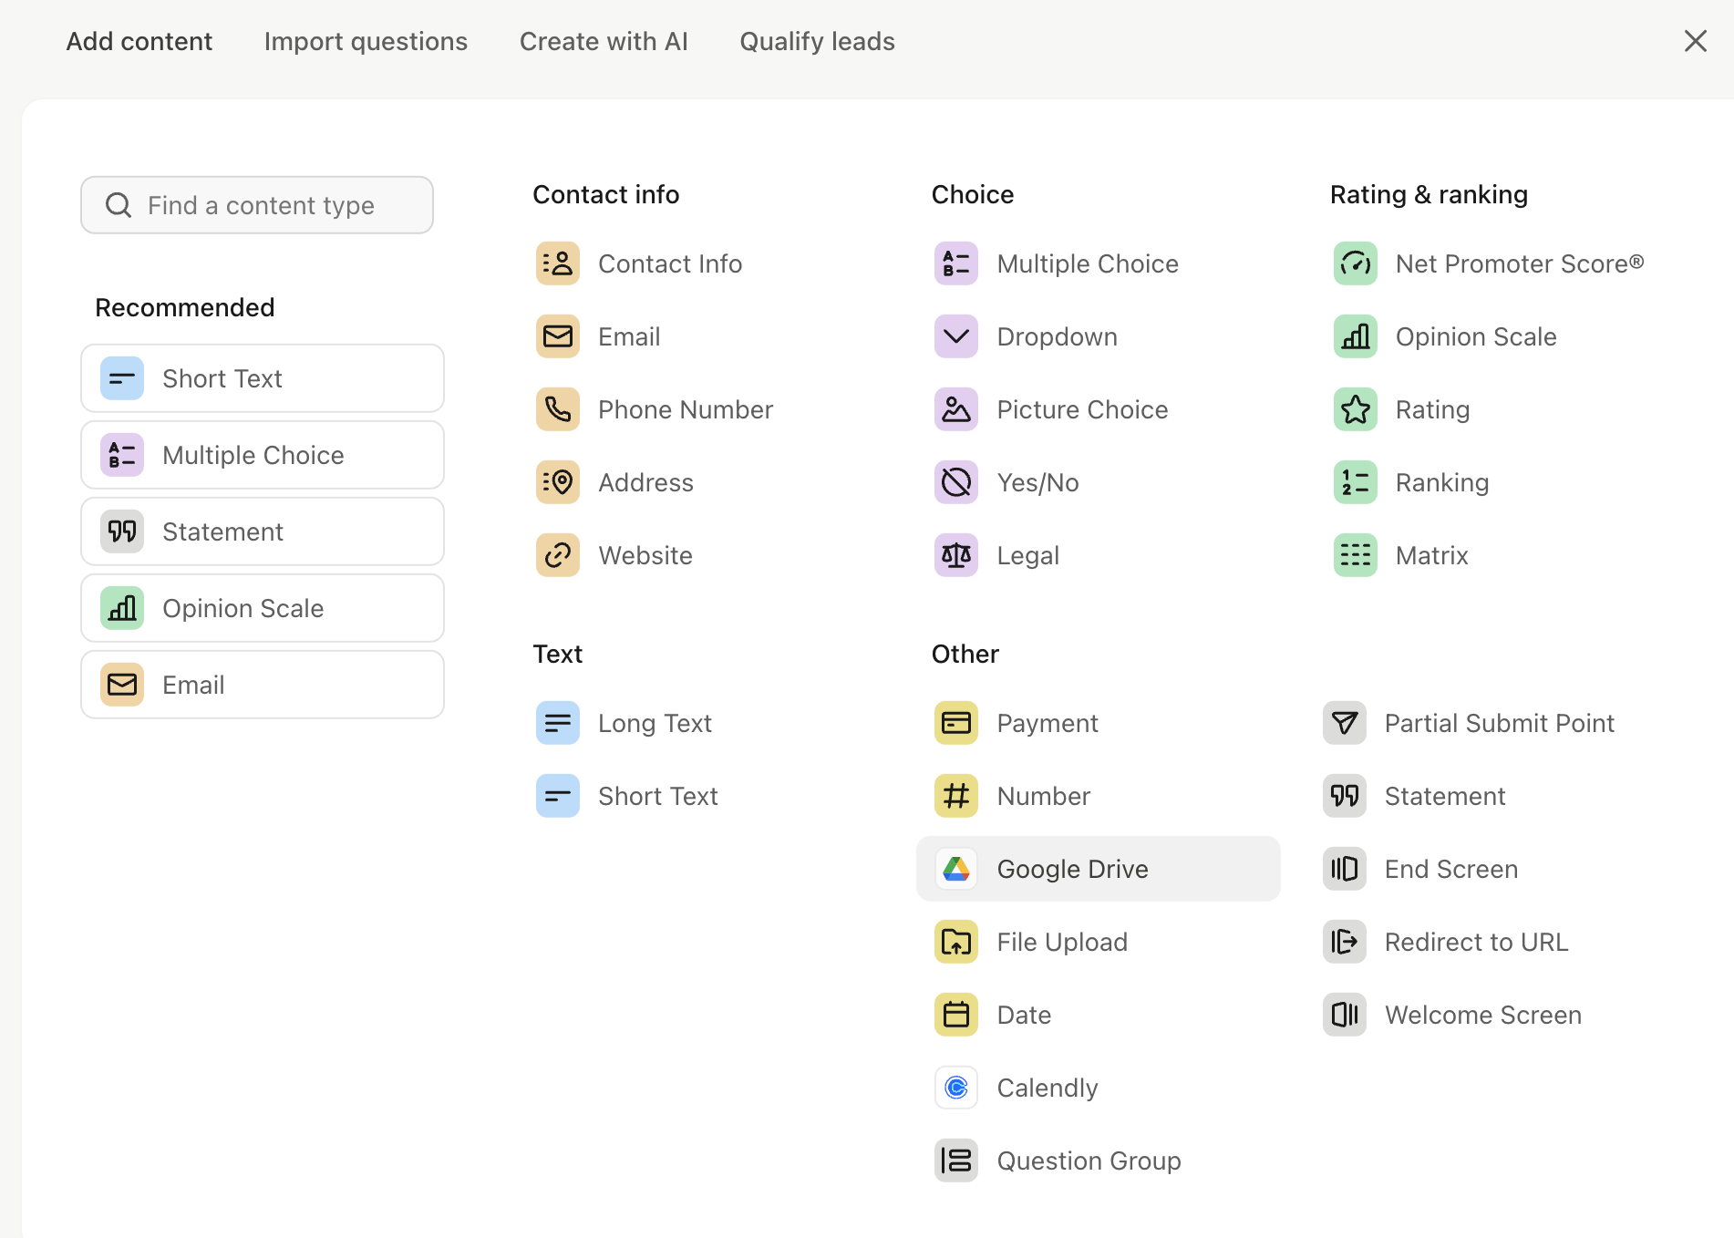Click the Matrix label
Viewport: 1734px width, 1238px height.
click(1431, 555)
